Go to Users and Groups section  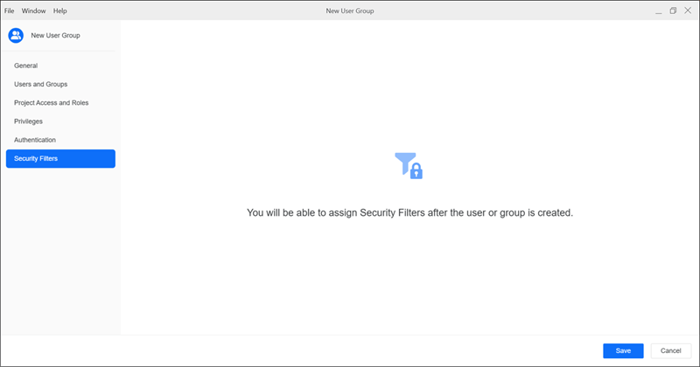(x=41, y=84)
